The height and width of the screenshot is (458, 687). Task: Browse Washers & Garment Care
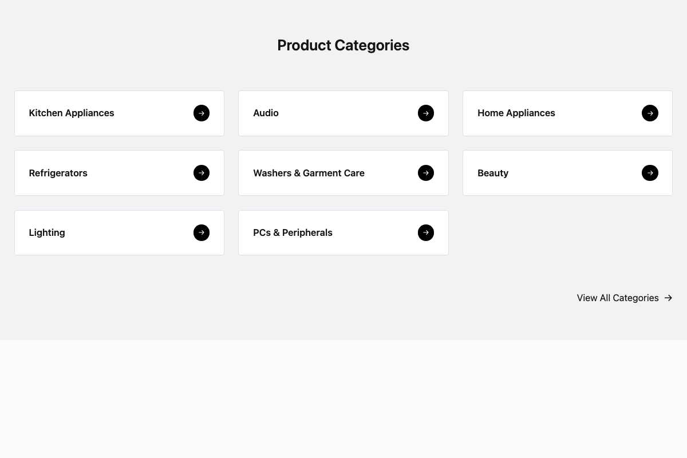click(x=309, y=173)
